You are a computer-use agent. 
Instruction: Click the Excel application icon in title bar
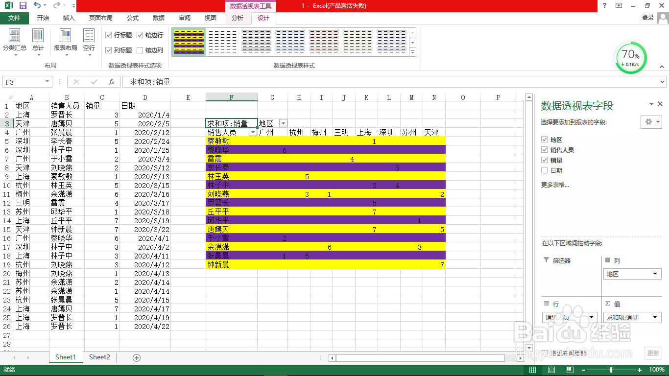(8, 6)
